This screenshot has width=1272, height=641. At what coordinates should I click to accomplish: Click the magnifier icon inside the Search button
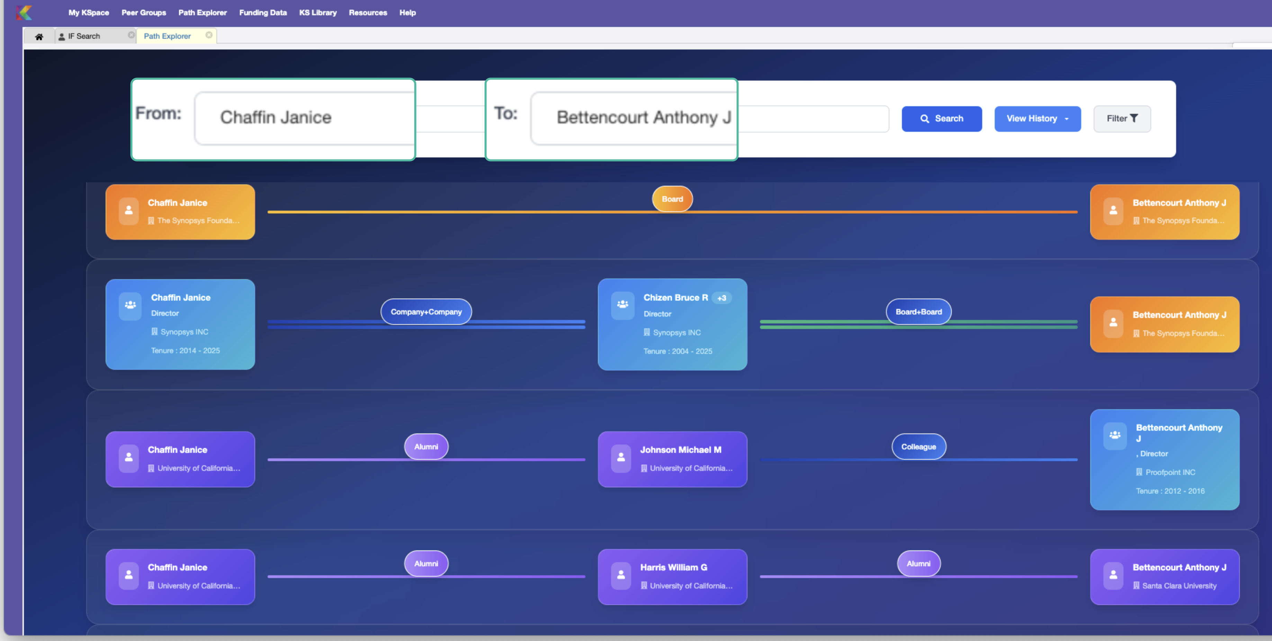tap(925, 119)
